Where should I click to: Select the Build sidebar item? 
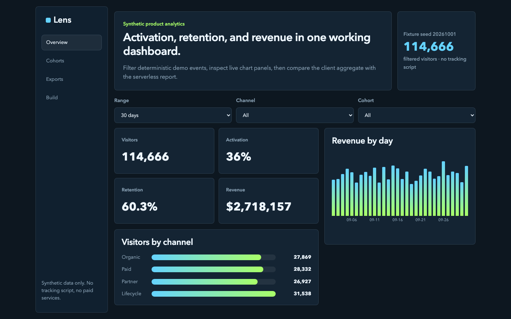click(72, 98)
